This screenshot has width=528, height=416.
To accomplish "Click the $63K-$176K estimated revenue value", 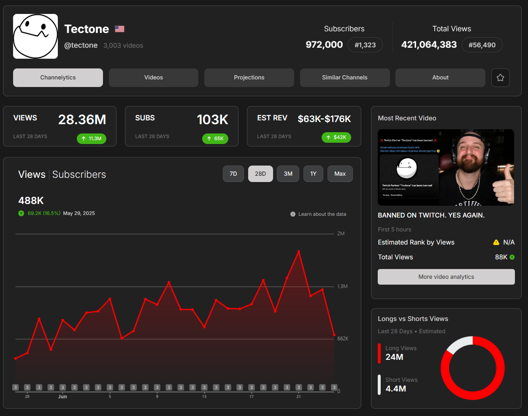I will tap(324, 119).
